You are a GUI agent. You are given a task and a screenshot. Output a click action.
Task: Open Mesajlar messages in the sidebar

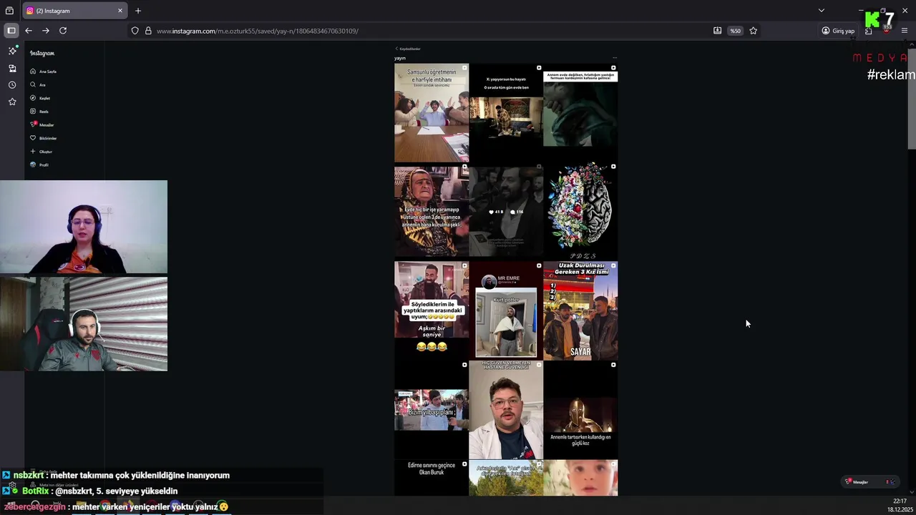[42, 125]
